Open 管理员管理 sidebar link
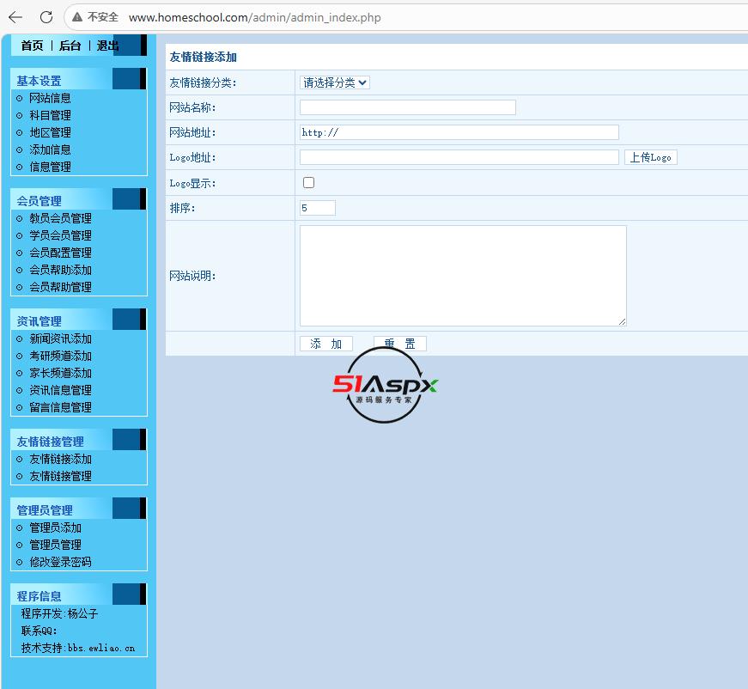 pos(55,545)
